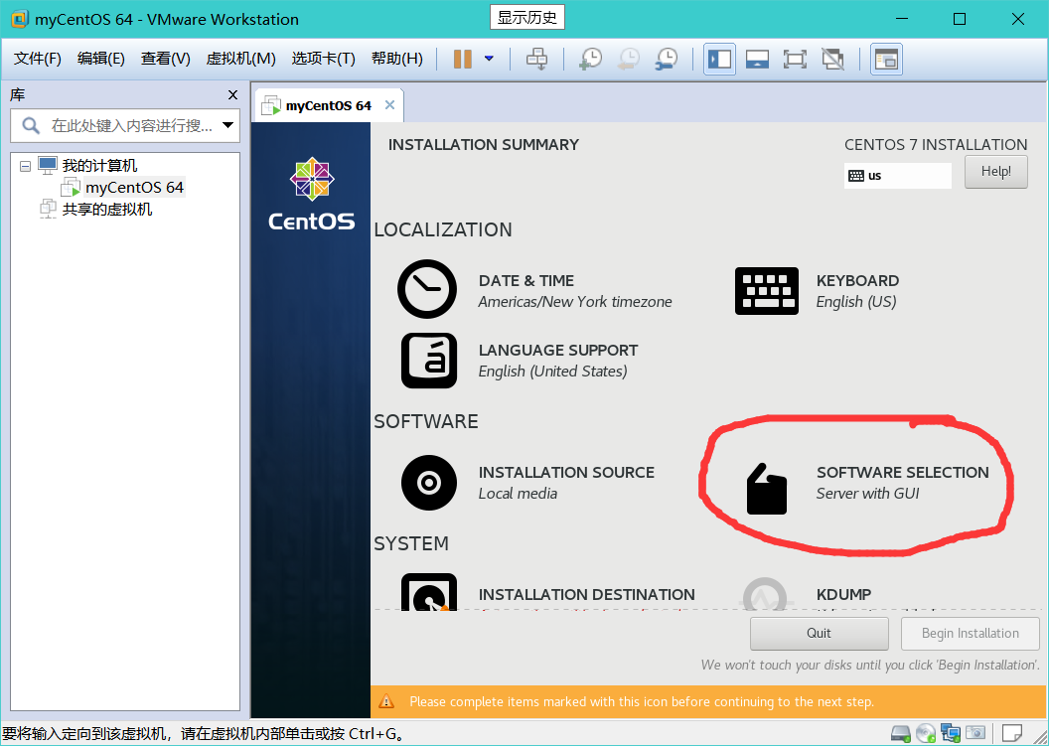Viewport: 1049px width, 746px height.
Task: Click the VMware Workstation title bar icon
Action: pos(20,19)
